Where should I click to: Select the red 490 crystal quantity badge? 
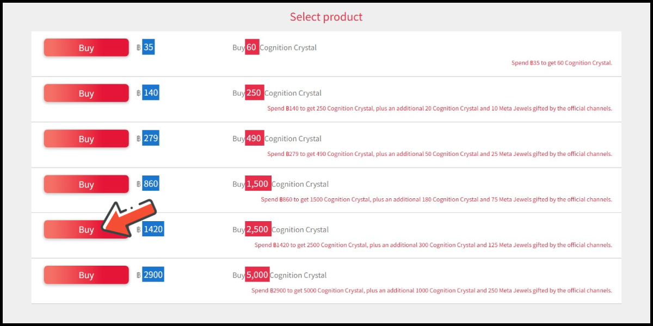click(x=254, y=139)
